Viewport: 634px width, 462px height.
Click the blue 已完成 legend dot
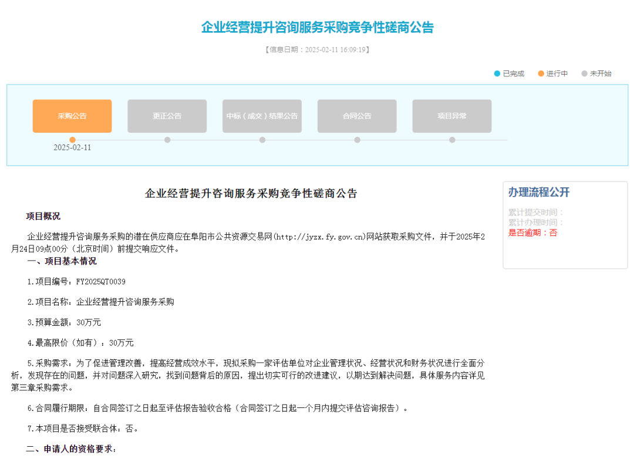[497, 73]
